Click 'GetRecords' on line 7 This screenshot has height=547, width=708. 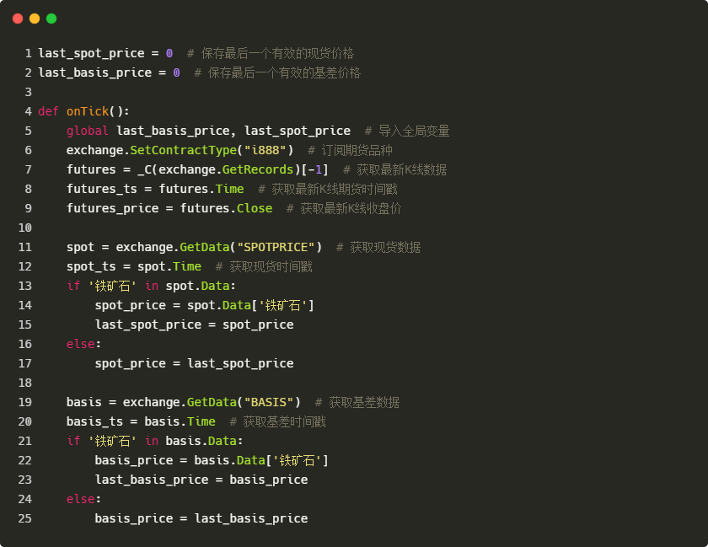click(x=258, y=169)
